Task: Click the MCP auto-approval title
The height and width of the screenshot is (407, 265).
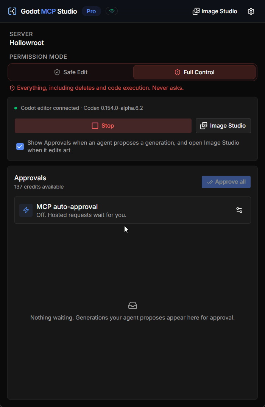Action: click(67, 207)
